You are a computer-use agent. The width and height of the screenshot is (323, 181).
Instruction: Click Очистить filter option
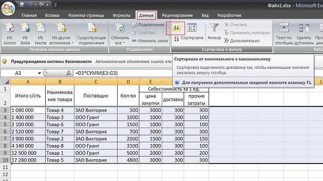click(x=235, y=24)
